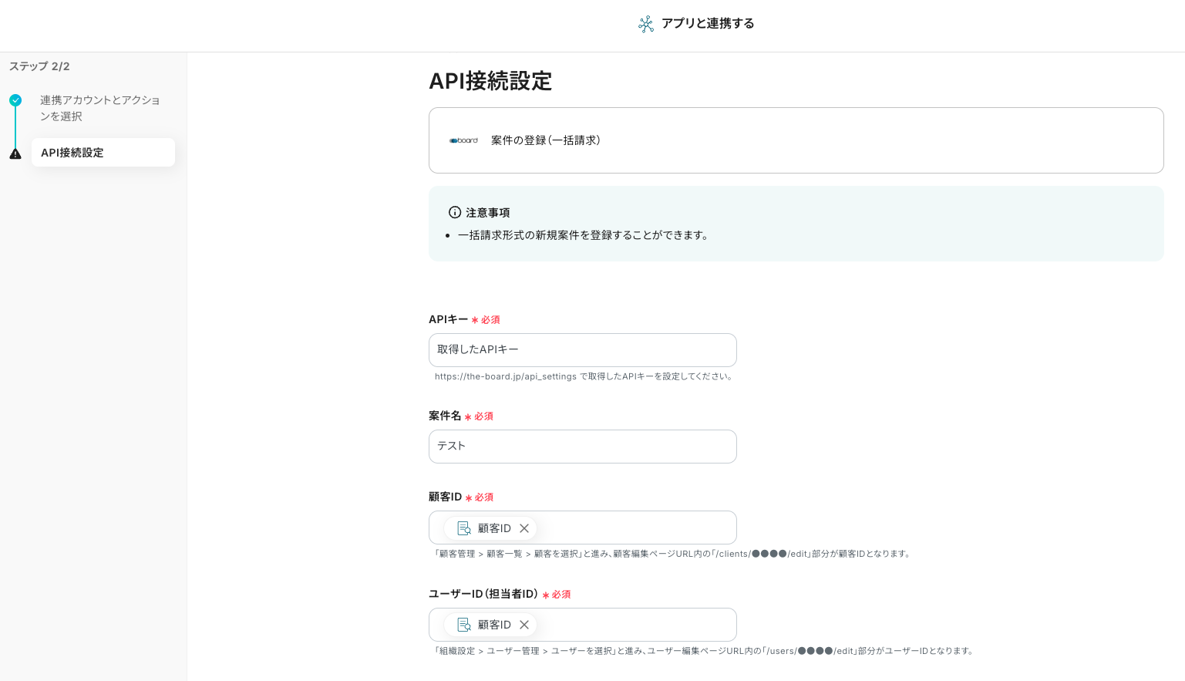Click the the-board.jp api_settings URL hint

click(x=505, y=377)
